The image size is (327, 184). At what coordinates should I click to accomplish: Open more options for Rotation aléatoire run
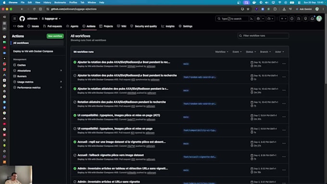[x=284, y=104]
